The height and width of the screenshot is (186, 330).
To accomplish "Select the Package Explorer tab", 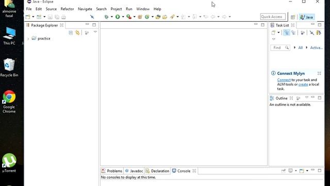I will [x=44, y=25].
